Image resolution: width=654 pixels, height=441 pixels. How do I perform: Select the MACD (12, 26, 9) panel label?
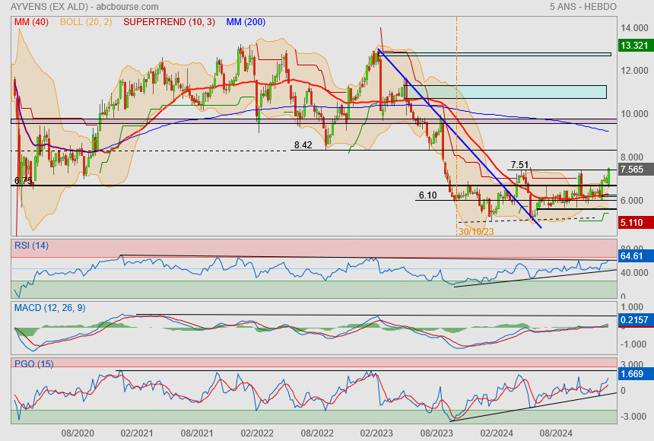[x=50, y=307]
